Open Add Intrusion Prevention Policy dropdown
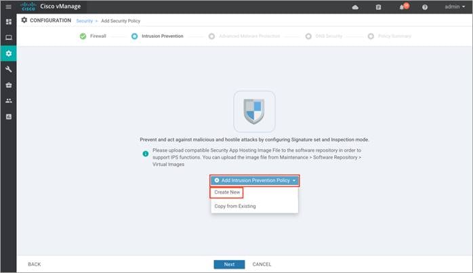The image size is (473, 273). coord(255,180)
